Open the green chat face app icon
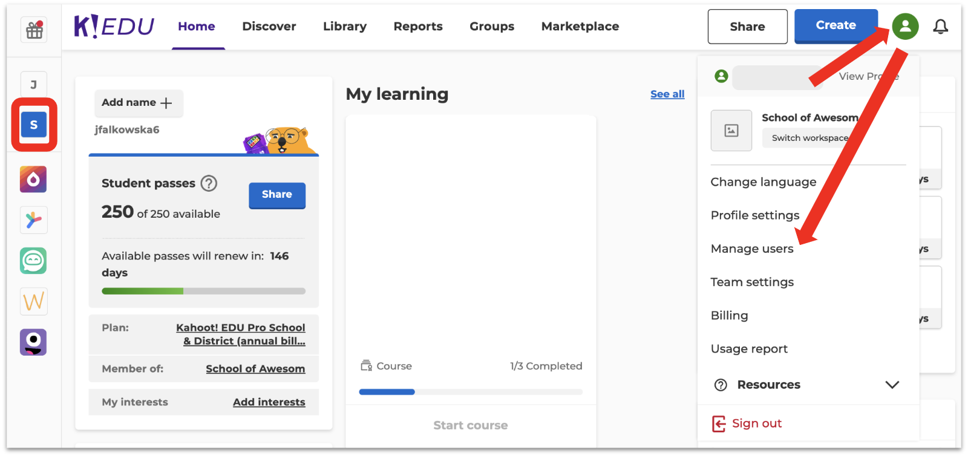The image size is (968, 456). [x=33, y=261]
